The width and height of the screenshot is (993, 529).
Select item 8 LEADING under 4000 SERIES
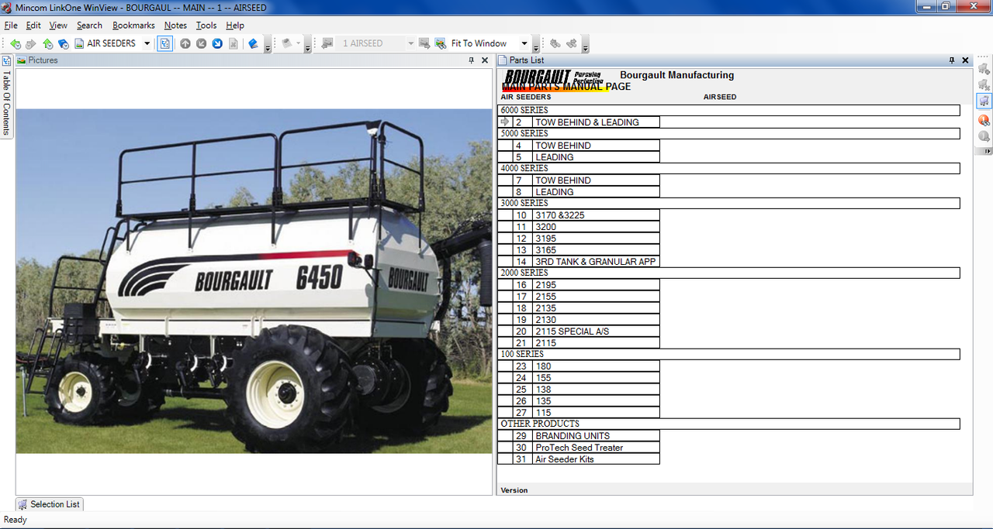click(579, 192)
